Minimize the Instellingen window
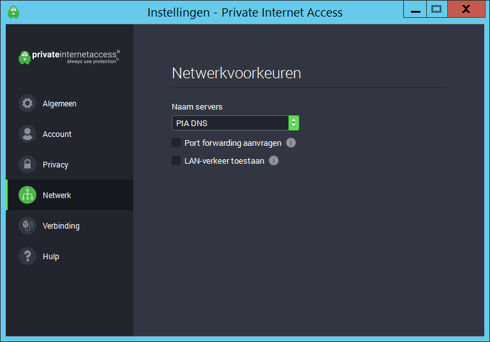490x342 pixels. (415, 10)
